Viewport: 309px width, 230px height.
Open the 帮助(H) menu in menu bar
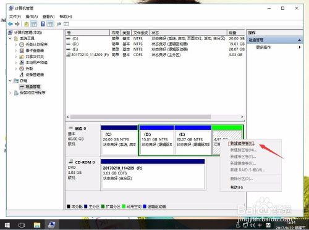(x=66, y=17)
